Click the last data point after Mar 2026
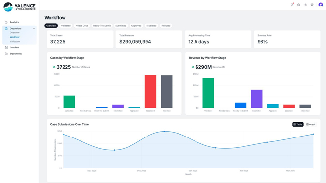326x183 pixels. [313, 134]
